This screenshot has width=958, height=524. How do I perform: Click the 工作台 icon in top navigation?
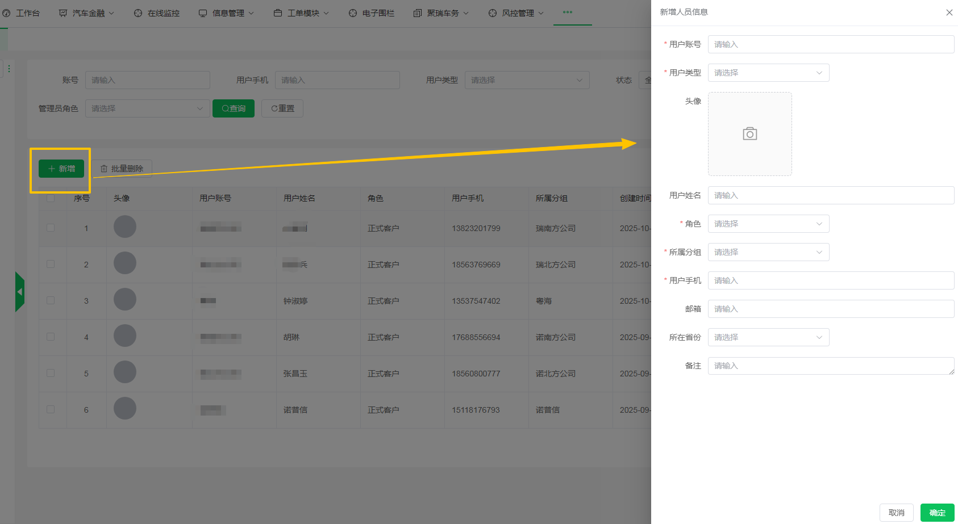[x=7, y=13]
